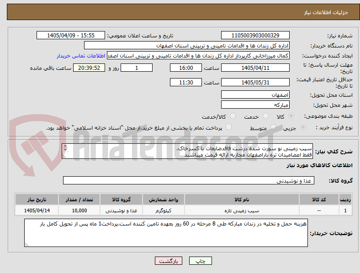Click the کیلوگرم unit cell
The width and height of the screenshot is (360, 273).
[164, 210]
